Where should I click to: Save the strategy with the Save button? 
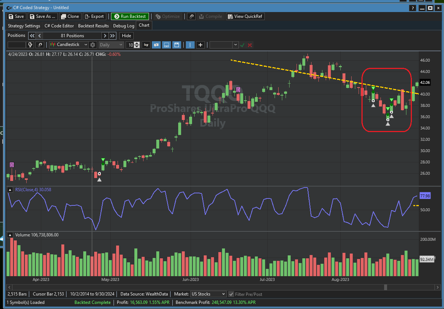(16, 16)
